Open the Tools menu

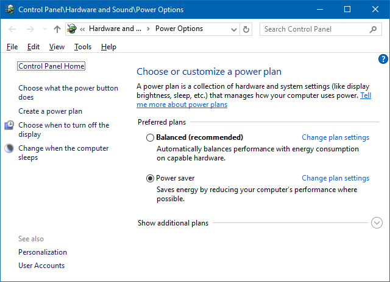pos(83,47)
